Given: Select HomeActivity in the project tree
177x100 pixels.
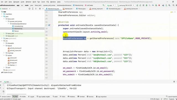Looking at the screenshot, I should (x=18, y=26).
